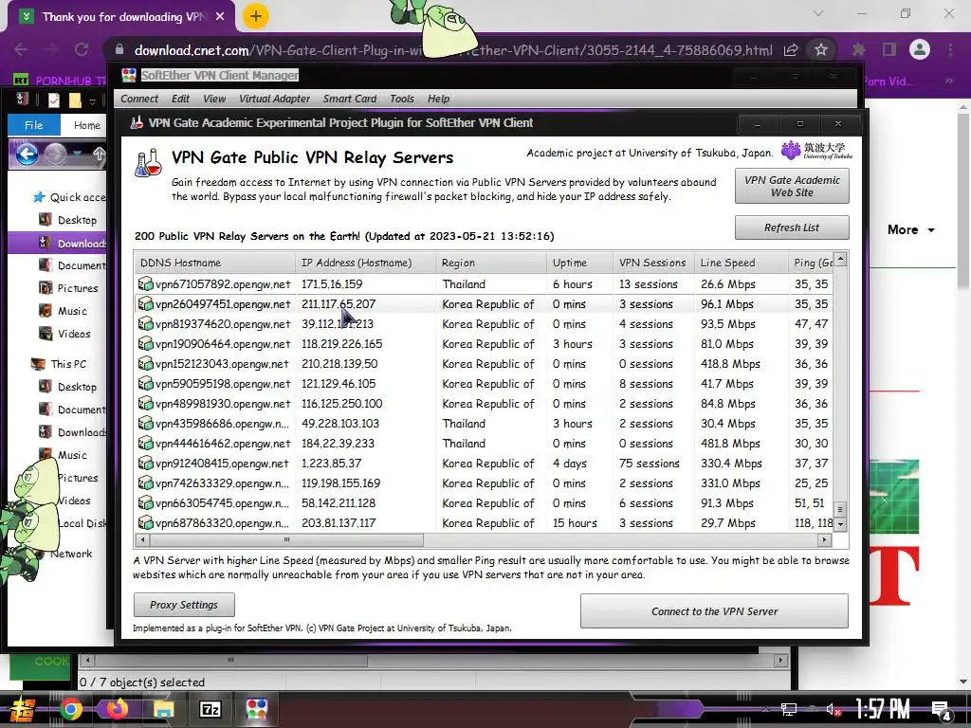The image size is (971, 728).
Task: Bookmark the page with the star icon
Action: coord(821,49)
